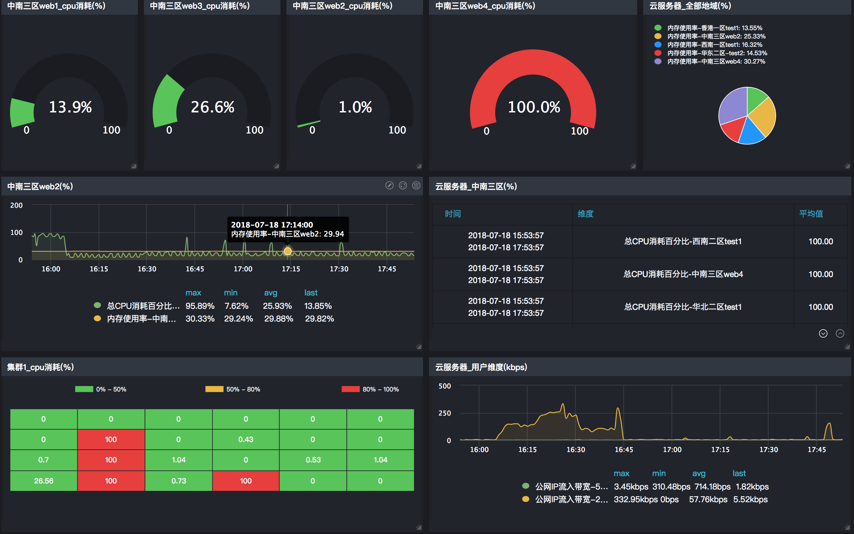Click the 维度 column header in the table

coord(585,214)
